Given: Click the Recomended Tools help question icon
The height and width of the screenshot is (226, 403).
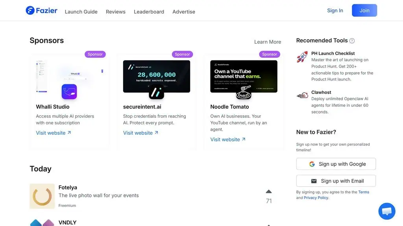Looking at the screenshot, I should (352, 41).
